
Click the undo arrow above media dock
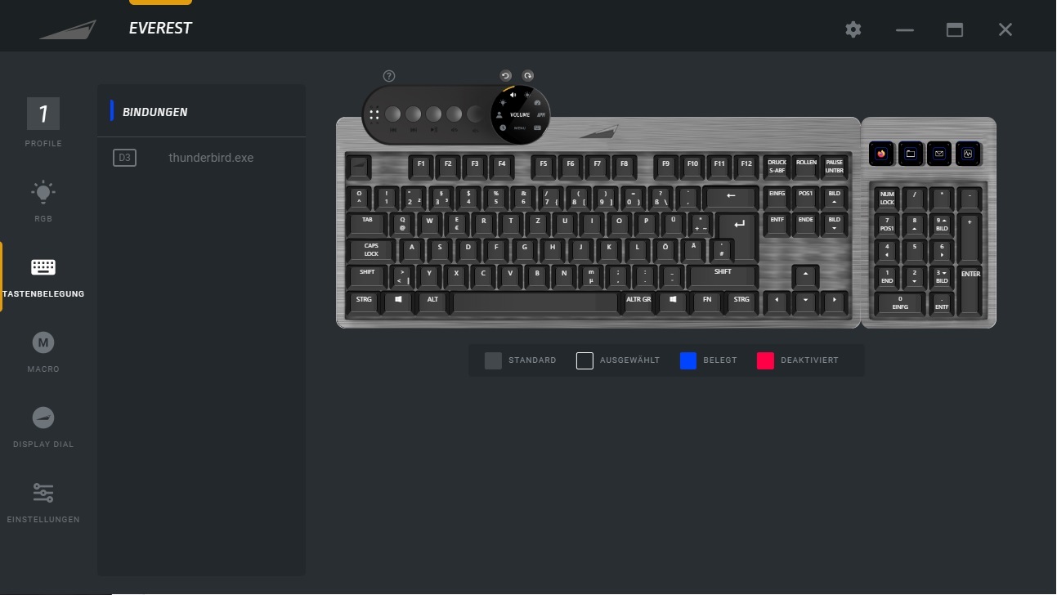tap(505, 75)
